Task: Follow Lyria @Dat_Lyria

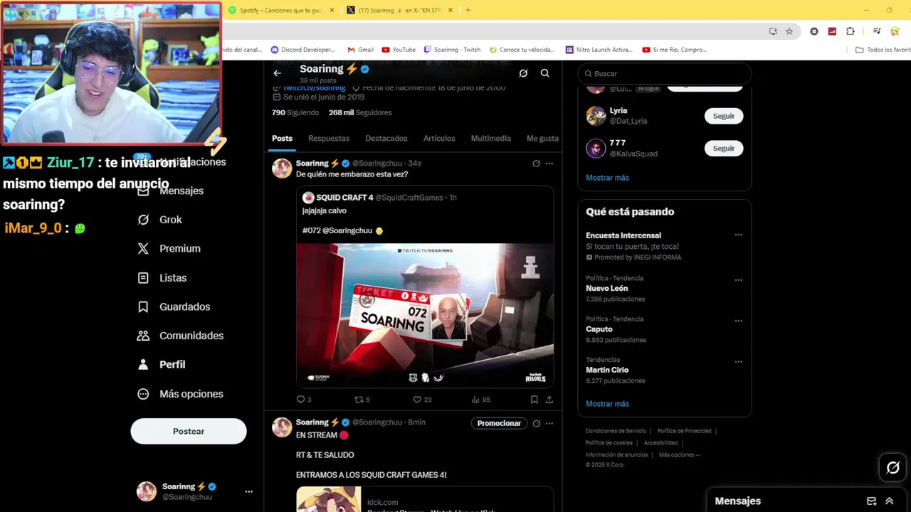Action: [724, 116]
